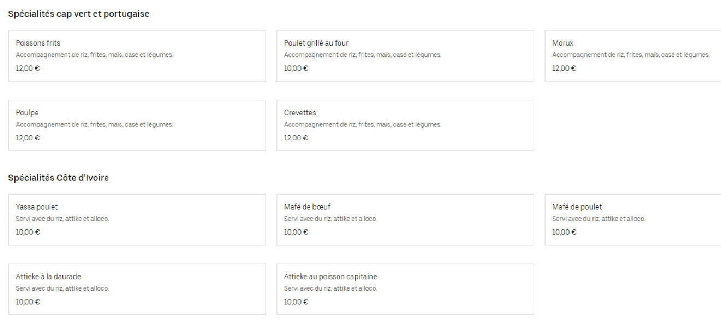Click the 10,00 € price of Poulet grillé
Image resolution: width=721 pixels, height=329 pixels.
pyautogui.click(x=296, y=68)
